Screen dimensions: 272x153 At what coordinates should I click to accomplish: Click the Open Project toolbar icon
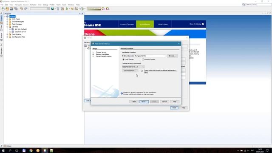click(x=11, y=8)
